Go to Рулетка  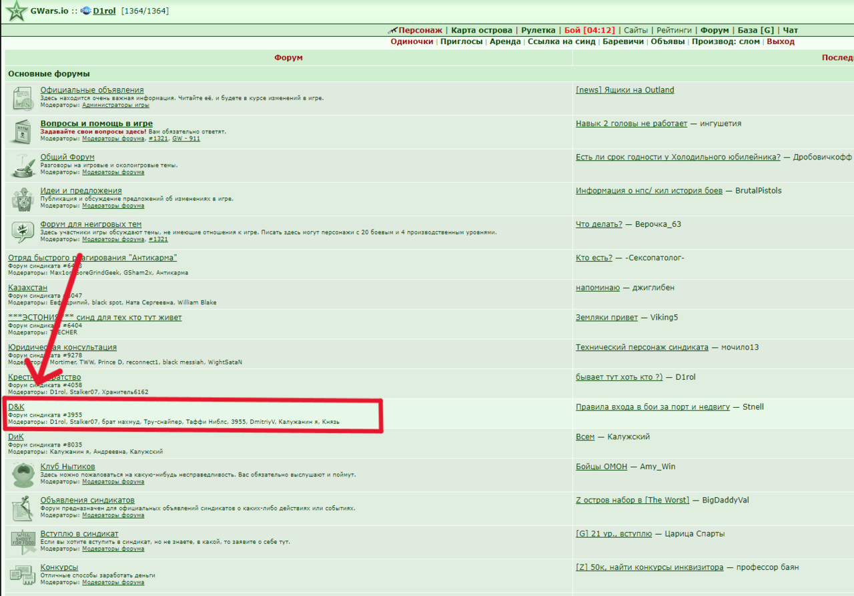pos(538,30)
